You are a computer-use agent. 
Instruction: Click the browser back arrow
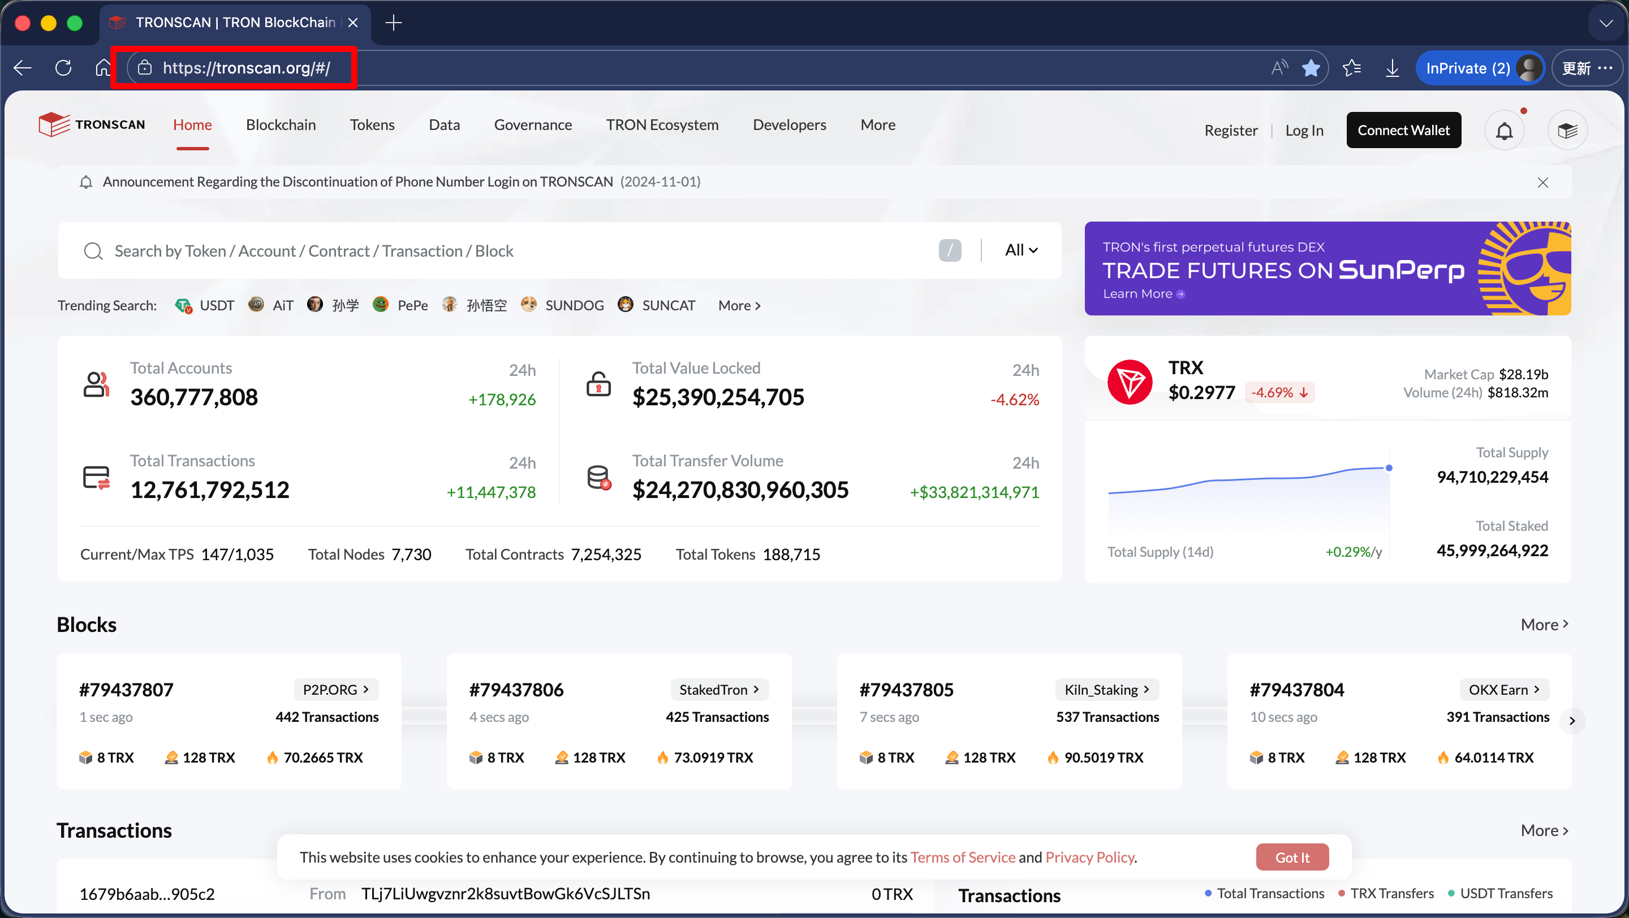(23, 68)
